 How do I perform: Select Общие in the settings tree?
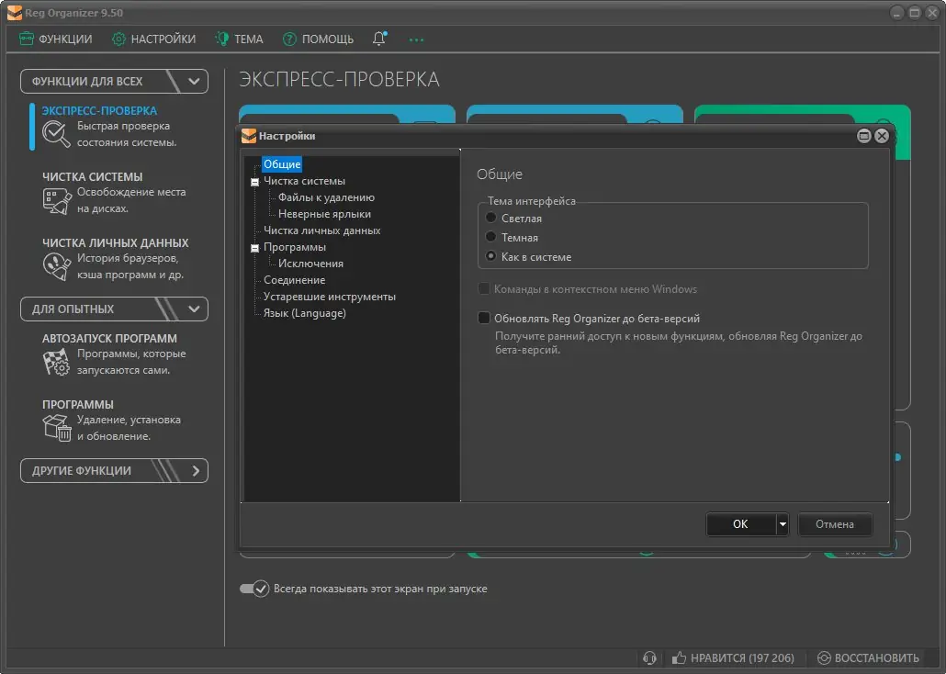(282, 164)
